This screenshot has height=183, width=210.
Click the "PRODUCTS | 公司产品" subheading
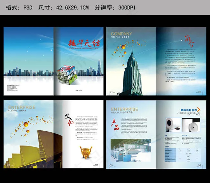(x=121, y=113)
